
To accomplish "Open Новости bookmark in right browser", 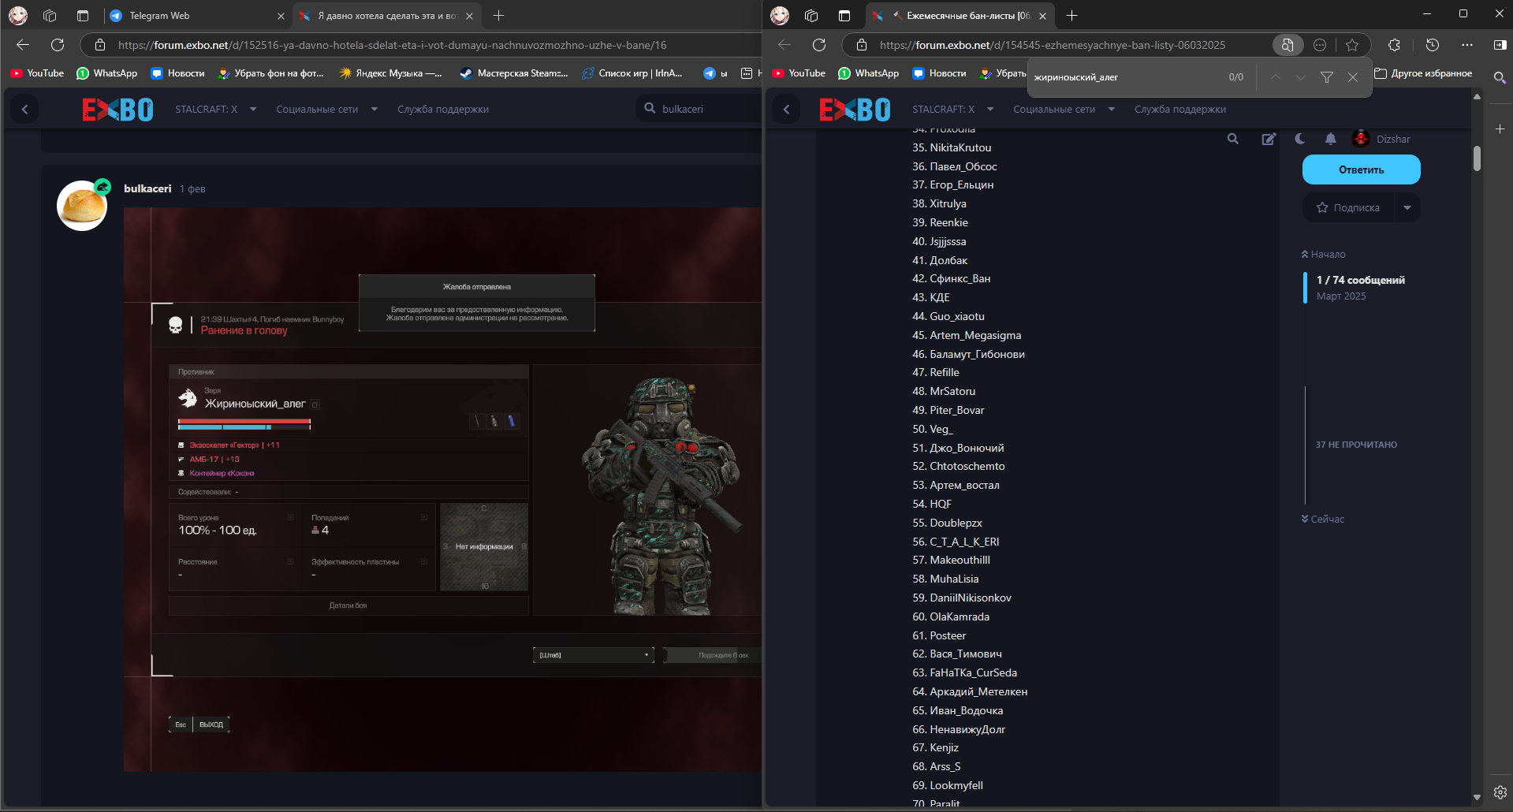I will tap(939, 73).
